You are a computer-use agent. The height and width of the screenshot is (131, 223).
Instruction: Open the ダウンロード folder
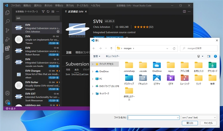212,67
